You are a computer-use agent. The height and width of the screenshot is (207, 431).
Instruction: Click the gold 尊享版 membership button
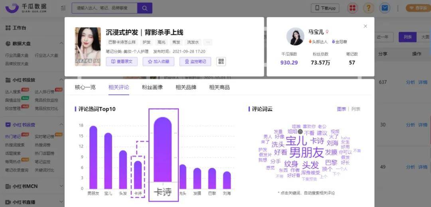[x=418, y=8]
